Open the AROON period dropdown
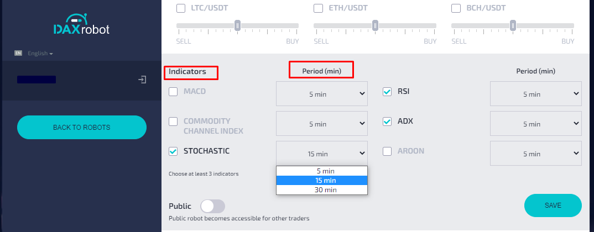The image size is (594, 232). click(x=536, y=153)
